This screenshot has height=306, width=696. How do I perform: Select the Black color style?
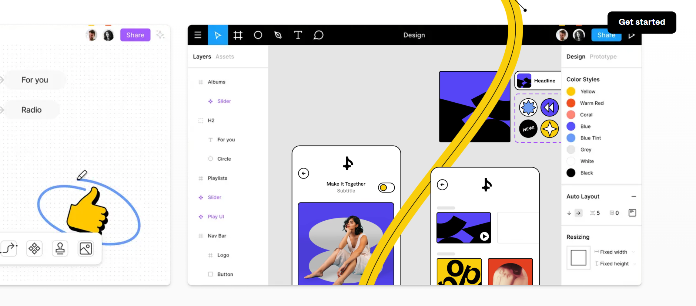click(580, 173)
